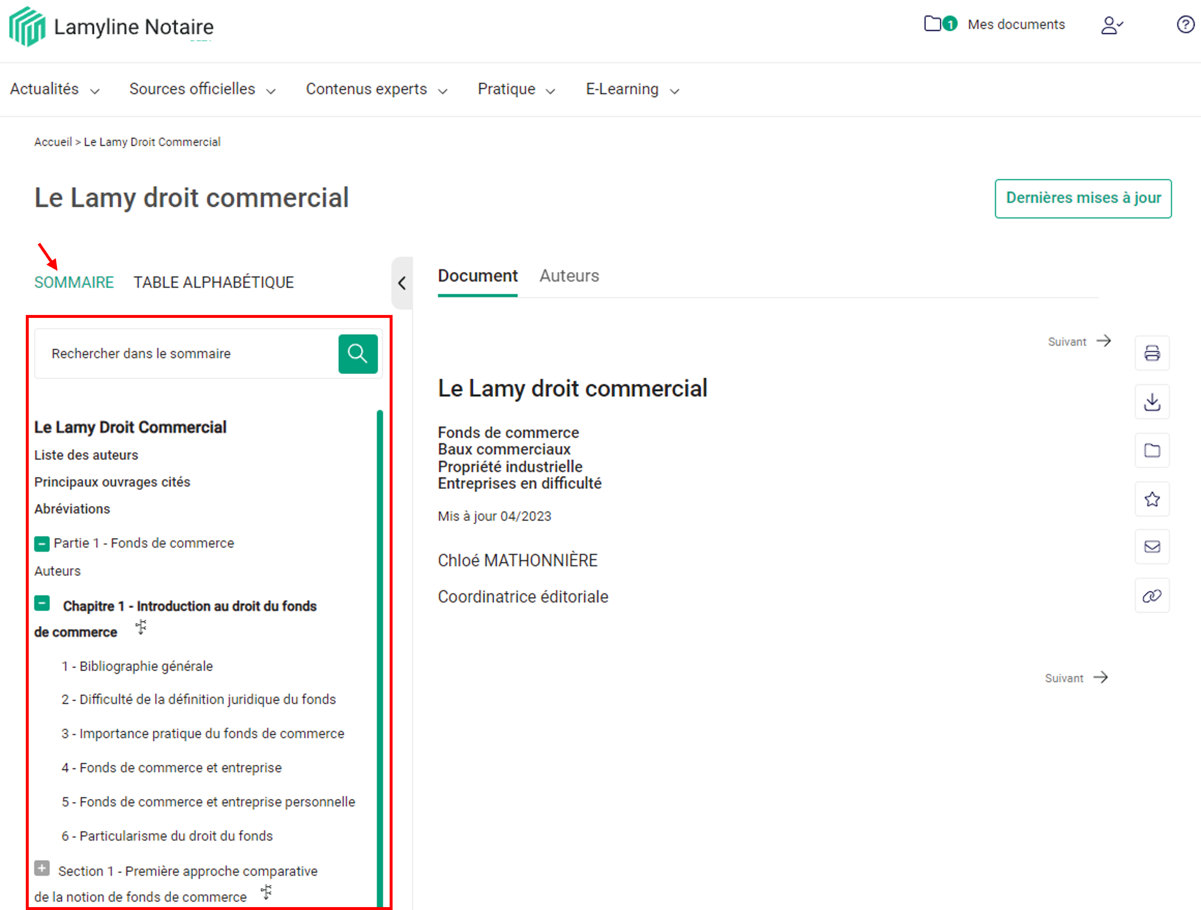The width and height of the screenshot is (1201, 910).
Task: Copy the document link
Action: coord(1153,595)
